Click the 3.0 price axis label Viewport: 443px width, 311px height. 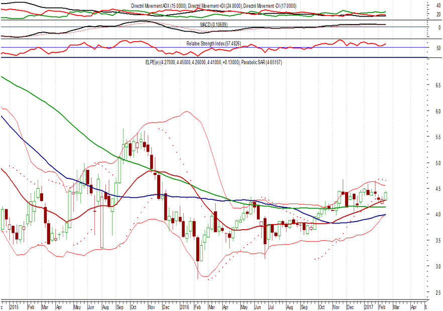click(x=438, y=266)
